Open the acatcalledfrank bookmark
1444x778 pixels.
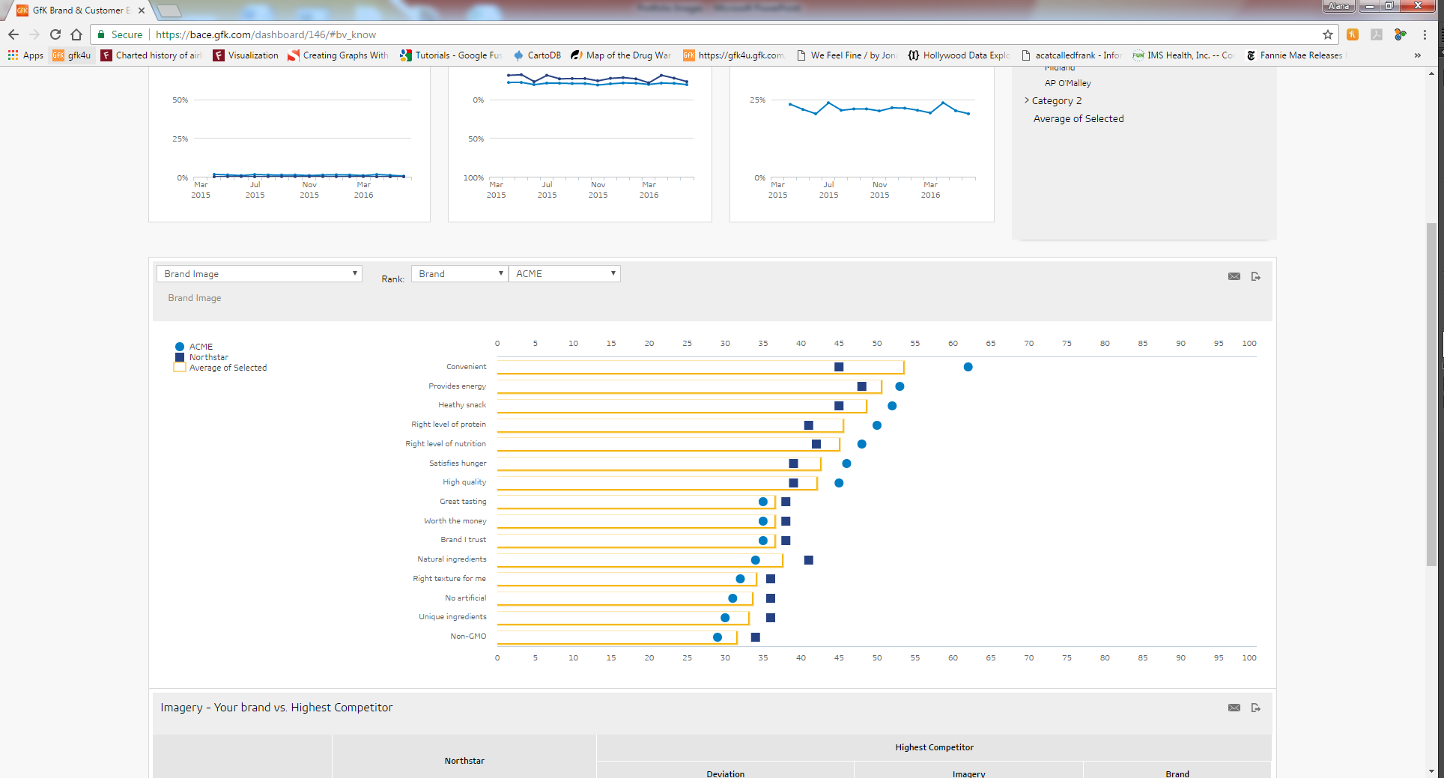(x=1071, y=55)
